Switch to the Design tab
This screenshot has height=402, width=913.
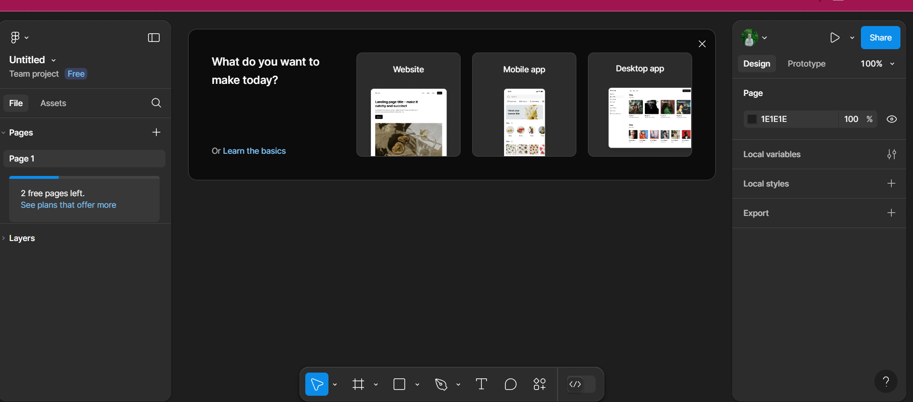point(757,64)
